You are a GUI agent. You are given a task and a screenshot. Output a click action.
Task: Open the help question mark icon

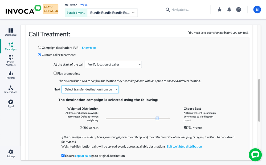239,10
